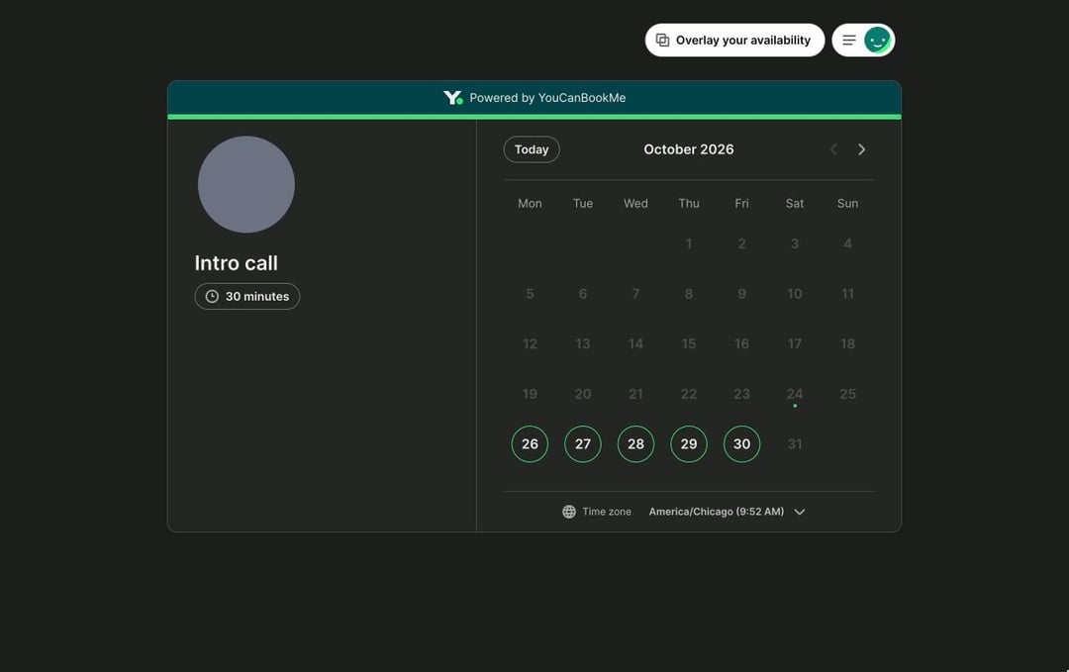Click the clock icon beside 30 minutes
This screenshot has width=1069, height=672.
[x=212, y=297]
